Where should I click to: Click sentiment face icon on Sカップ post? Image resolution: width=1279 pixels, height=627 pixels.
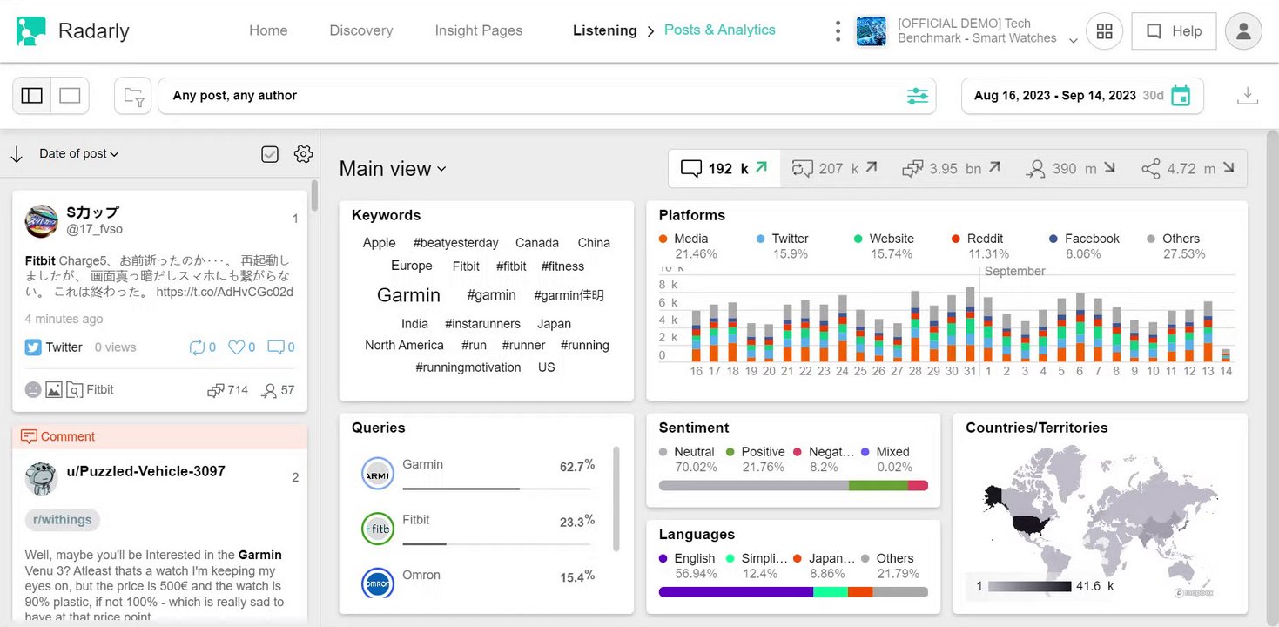coord(33,390)
